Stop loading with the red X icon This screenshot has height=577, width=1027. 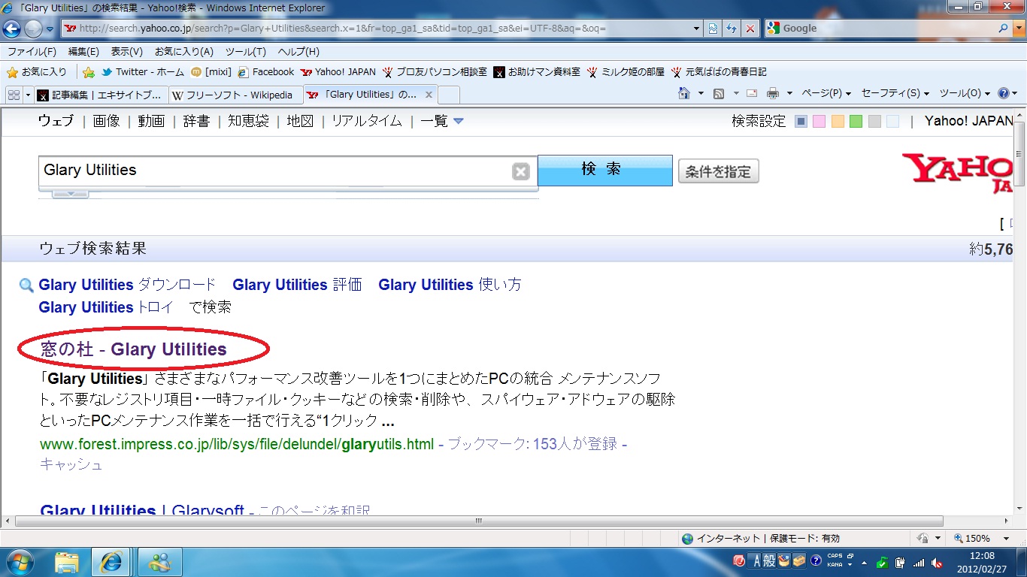[750, 29]
